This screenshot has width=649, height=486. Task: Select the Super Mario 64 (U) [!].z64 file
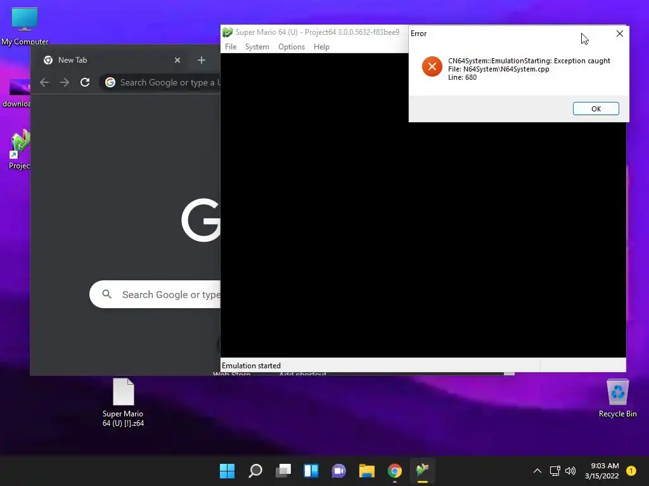point(124,402)
